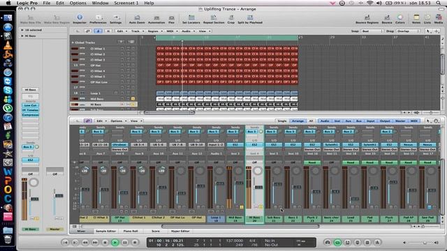Image resolution: width=447 pixels, height=251 pixels.
Task: Toggle the arrange Link button
Action: click(88, 31)
